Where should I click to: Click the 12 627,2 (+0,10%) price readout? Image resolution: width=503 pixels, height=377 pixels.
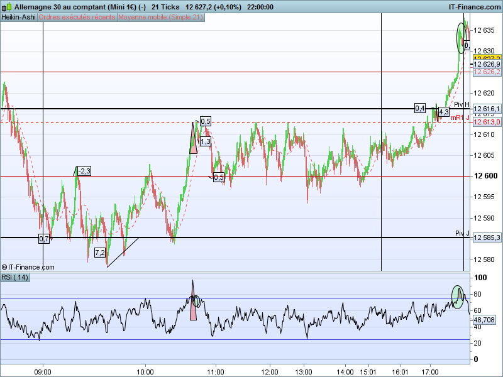(213, 7)
